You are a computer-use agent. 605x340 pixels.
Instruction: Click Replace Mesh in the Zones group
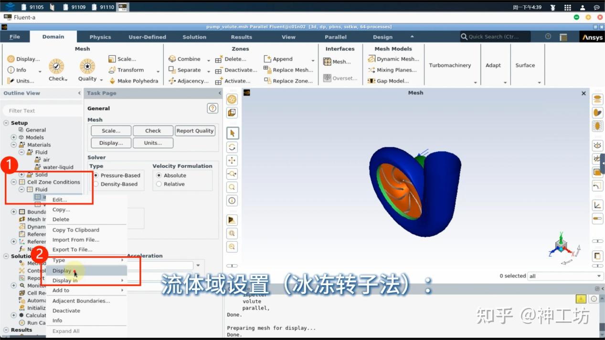[x=287, y=70]
